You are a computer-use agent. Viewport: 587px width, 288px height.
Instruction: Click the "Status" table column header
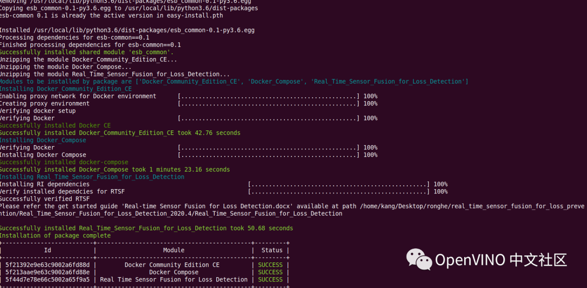272,250
